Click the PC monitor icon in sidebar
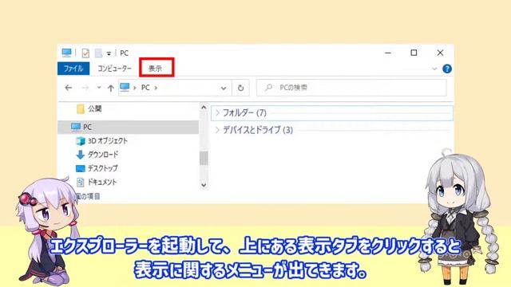The height and width of the screenshot is (287, 511). [76, 127]
